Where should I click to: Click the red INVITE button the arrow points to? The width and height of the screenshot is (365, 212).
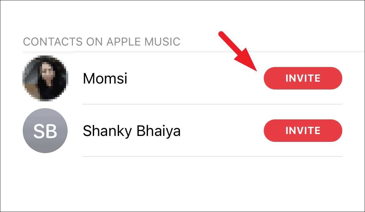tap(303, 78)
